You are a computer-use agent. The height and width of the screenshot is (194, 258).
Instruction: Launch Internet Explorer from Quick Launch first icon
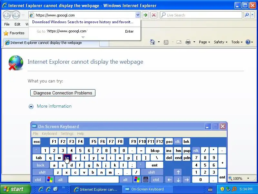click(41, 189)
